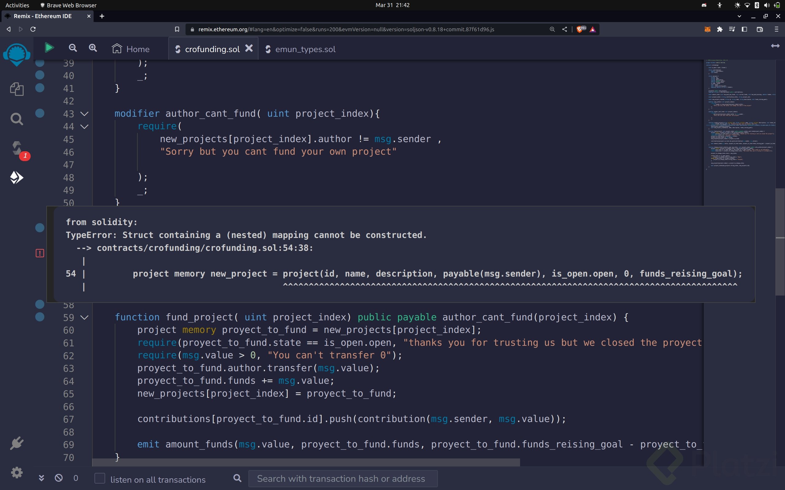Screen dimensions: 785x490
Task: Click the transaction hash search field
Action: pyautogui.click(x=342, y=478)
